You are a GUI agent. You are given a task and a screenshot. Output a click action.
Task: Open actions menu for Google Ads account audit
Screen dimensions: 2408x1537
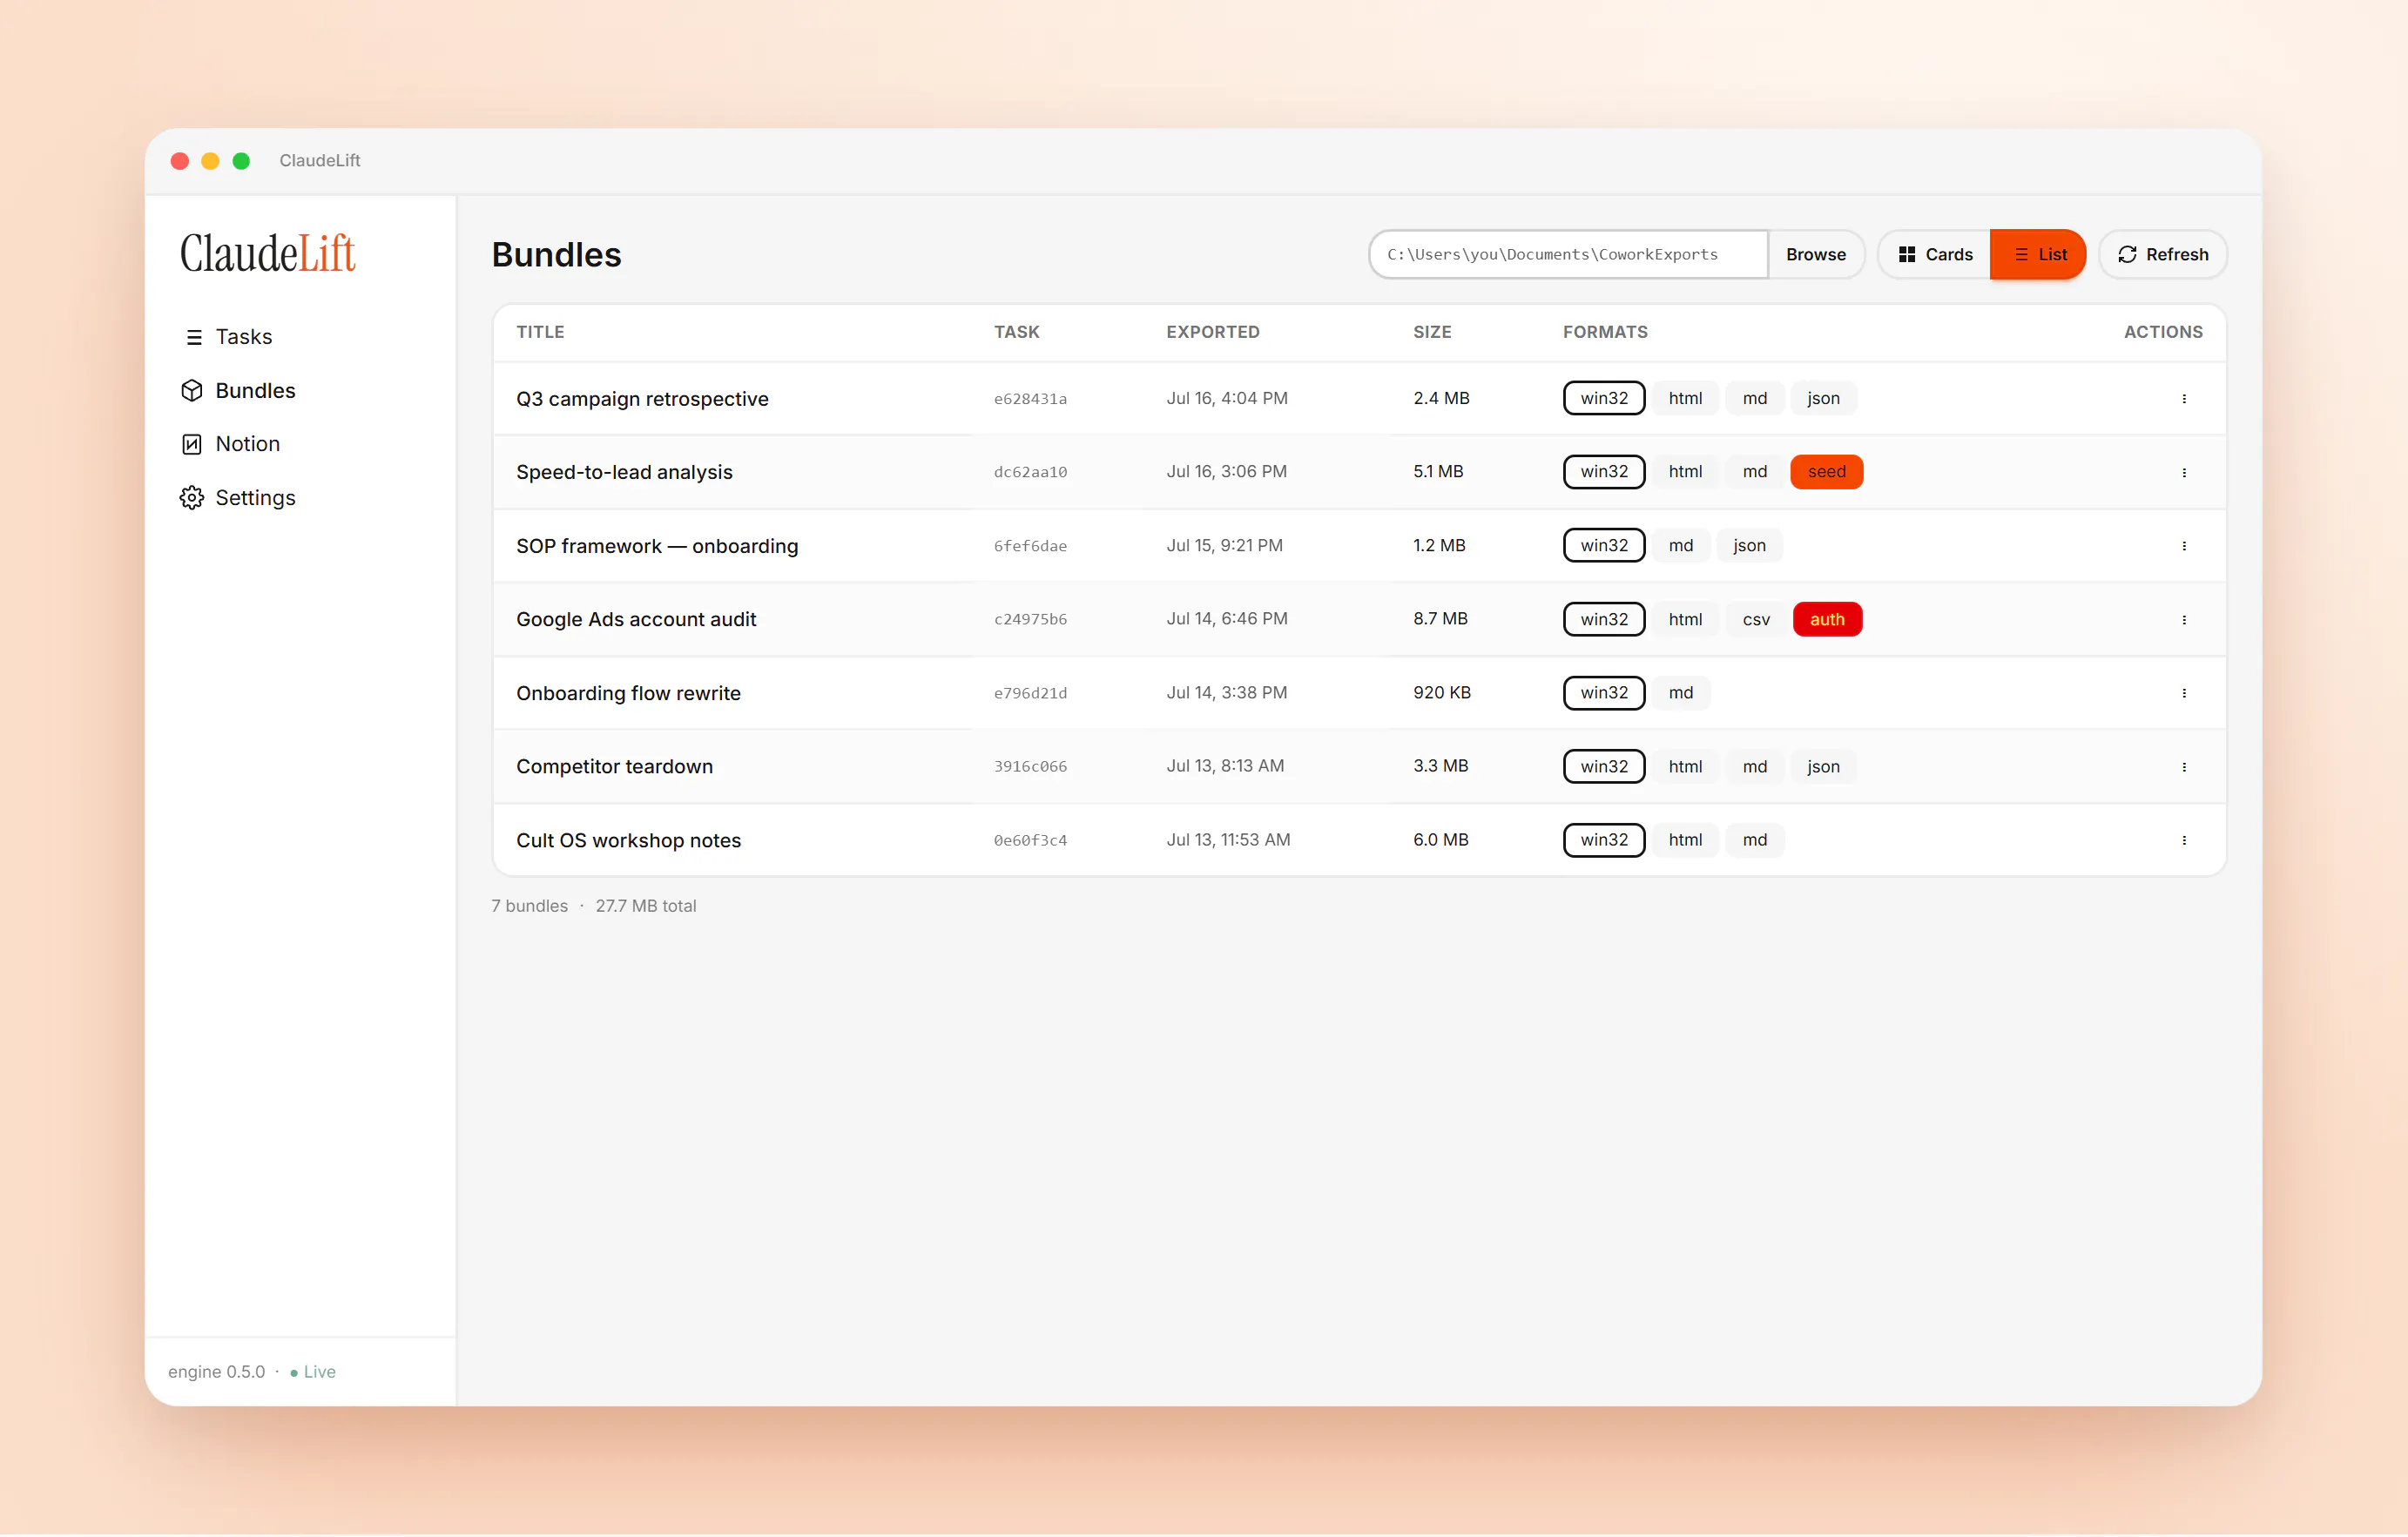(x=2183, y=620)
